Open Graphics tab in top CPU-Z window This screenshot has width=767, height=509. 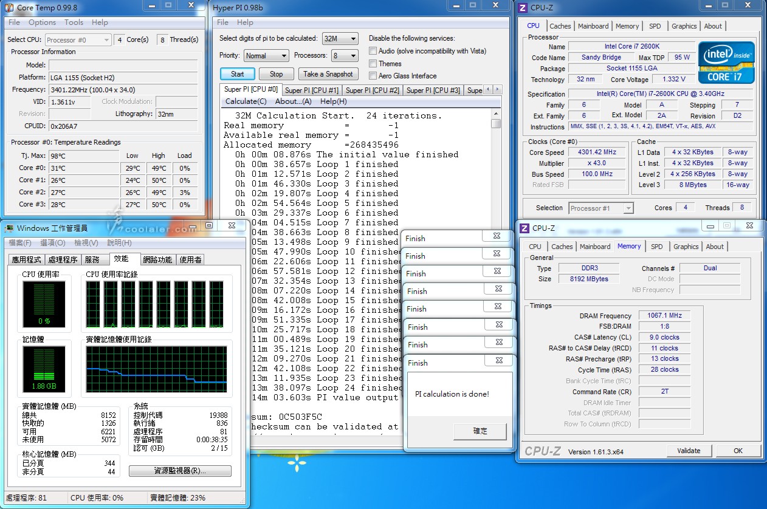pyautogui.click(x=684, y=26)
